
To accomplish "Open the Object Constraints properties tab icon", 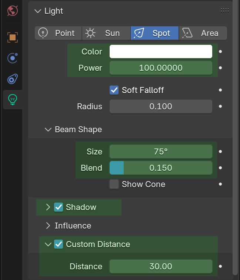I will point(13,79).
